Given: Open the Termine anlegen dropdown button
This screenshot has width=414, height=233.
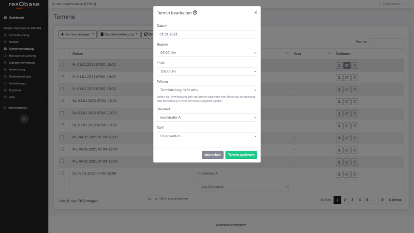Looking at the screenshot, I should coord(77,34).
